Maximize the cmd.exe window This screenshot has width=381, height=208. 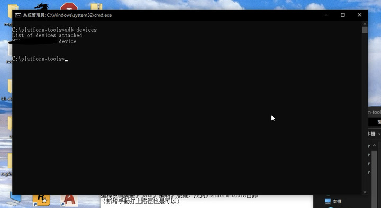click(342, 15)
